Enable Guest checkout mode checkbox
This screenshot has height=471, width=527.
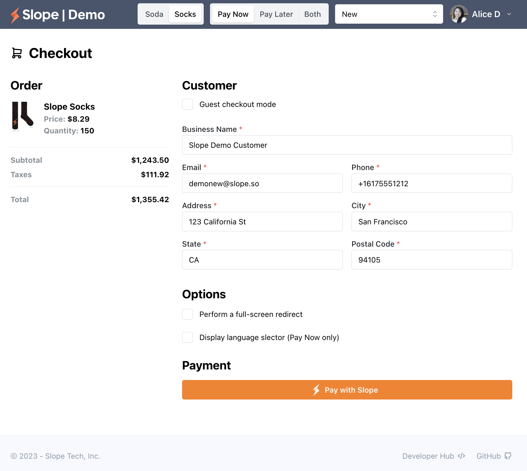(x=187, y=104)
